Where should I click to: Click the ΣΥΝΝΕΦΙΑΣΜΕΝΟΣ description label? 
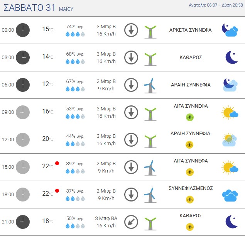click(191, 188)
